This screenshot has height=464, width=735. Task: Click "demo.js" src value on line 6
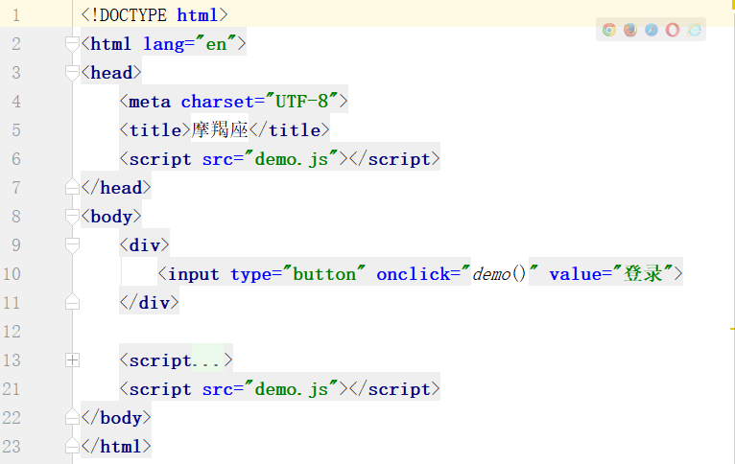pos(291,159)
